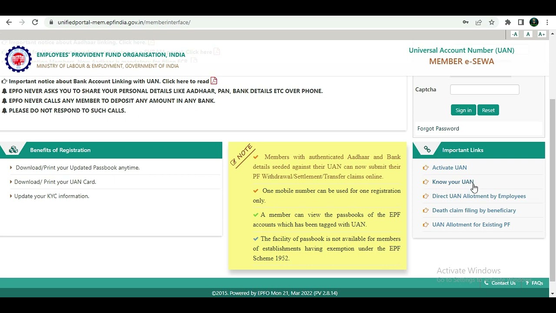
Task: Click hand icon beside UAN Allotment for Existing PF
Action: [426, 225]
